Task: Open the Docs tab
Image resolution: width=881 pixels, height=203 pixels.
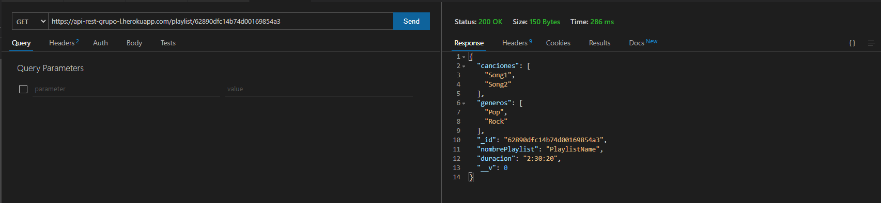Action: [643, 43]
